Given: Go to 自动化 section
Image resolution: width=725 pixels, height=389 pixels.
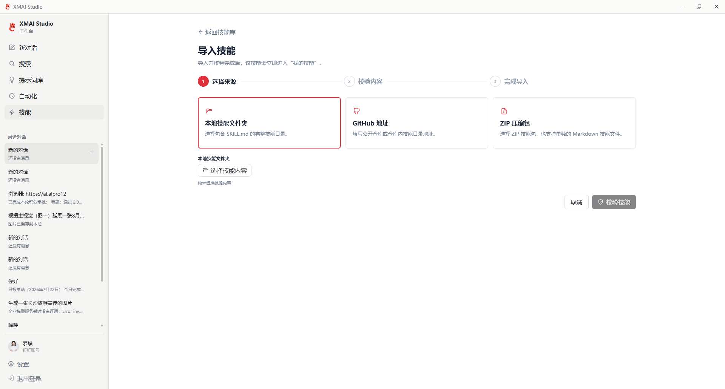Looking at the screenshot, I should (x=54, y=96).
